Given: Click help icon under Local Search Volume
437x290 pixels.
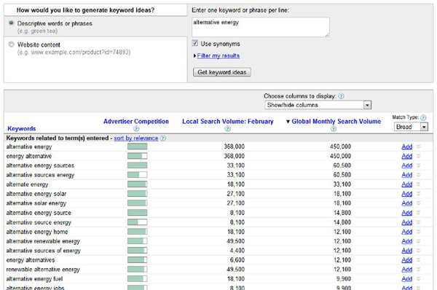Looking at the screenshot, I should (228, 128).
